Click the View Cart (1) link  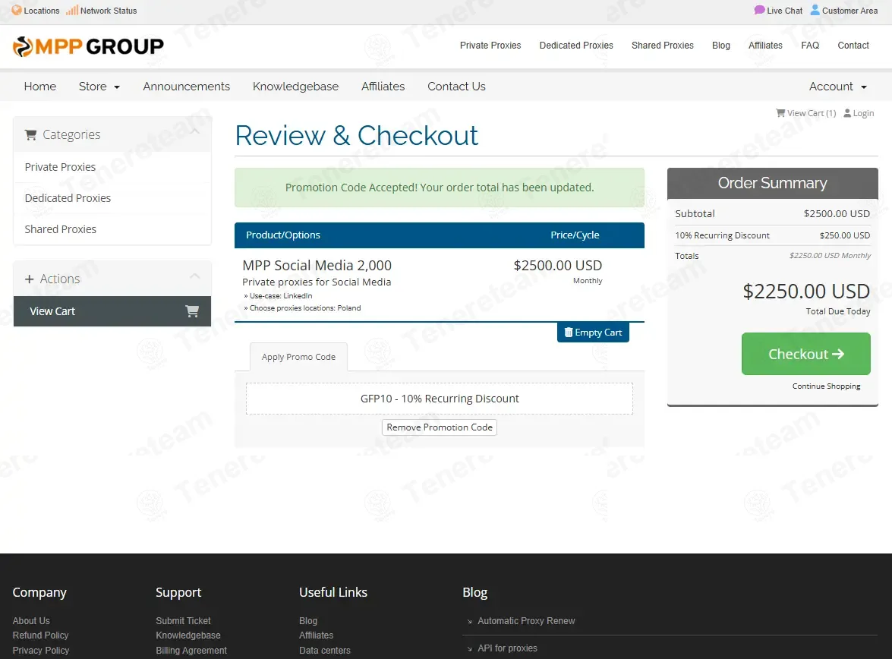(x=806, y=113)
